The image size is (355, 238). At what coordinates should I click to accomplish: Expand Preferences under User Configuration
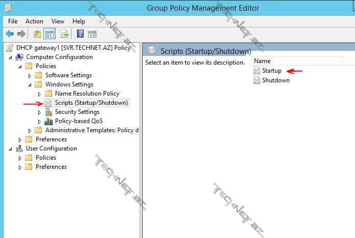[20, 167]
